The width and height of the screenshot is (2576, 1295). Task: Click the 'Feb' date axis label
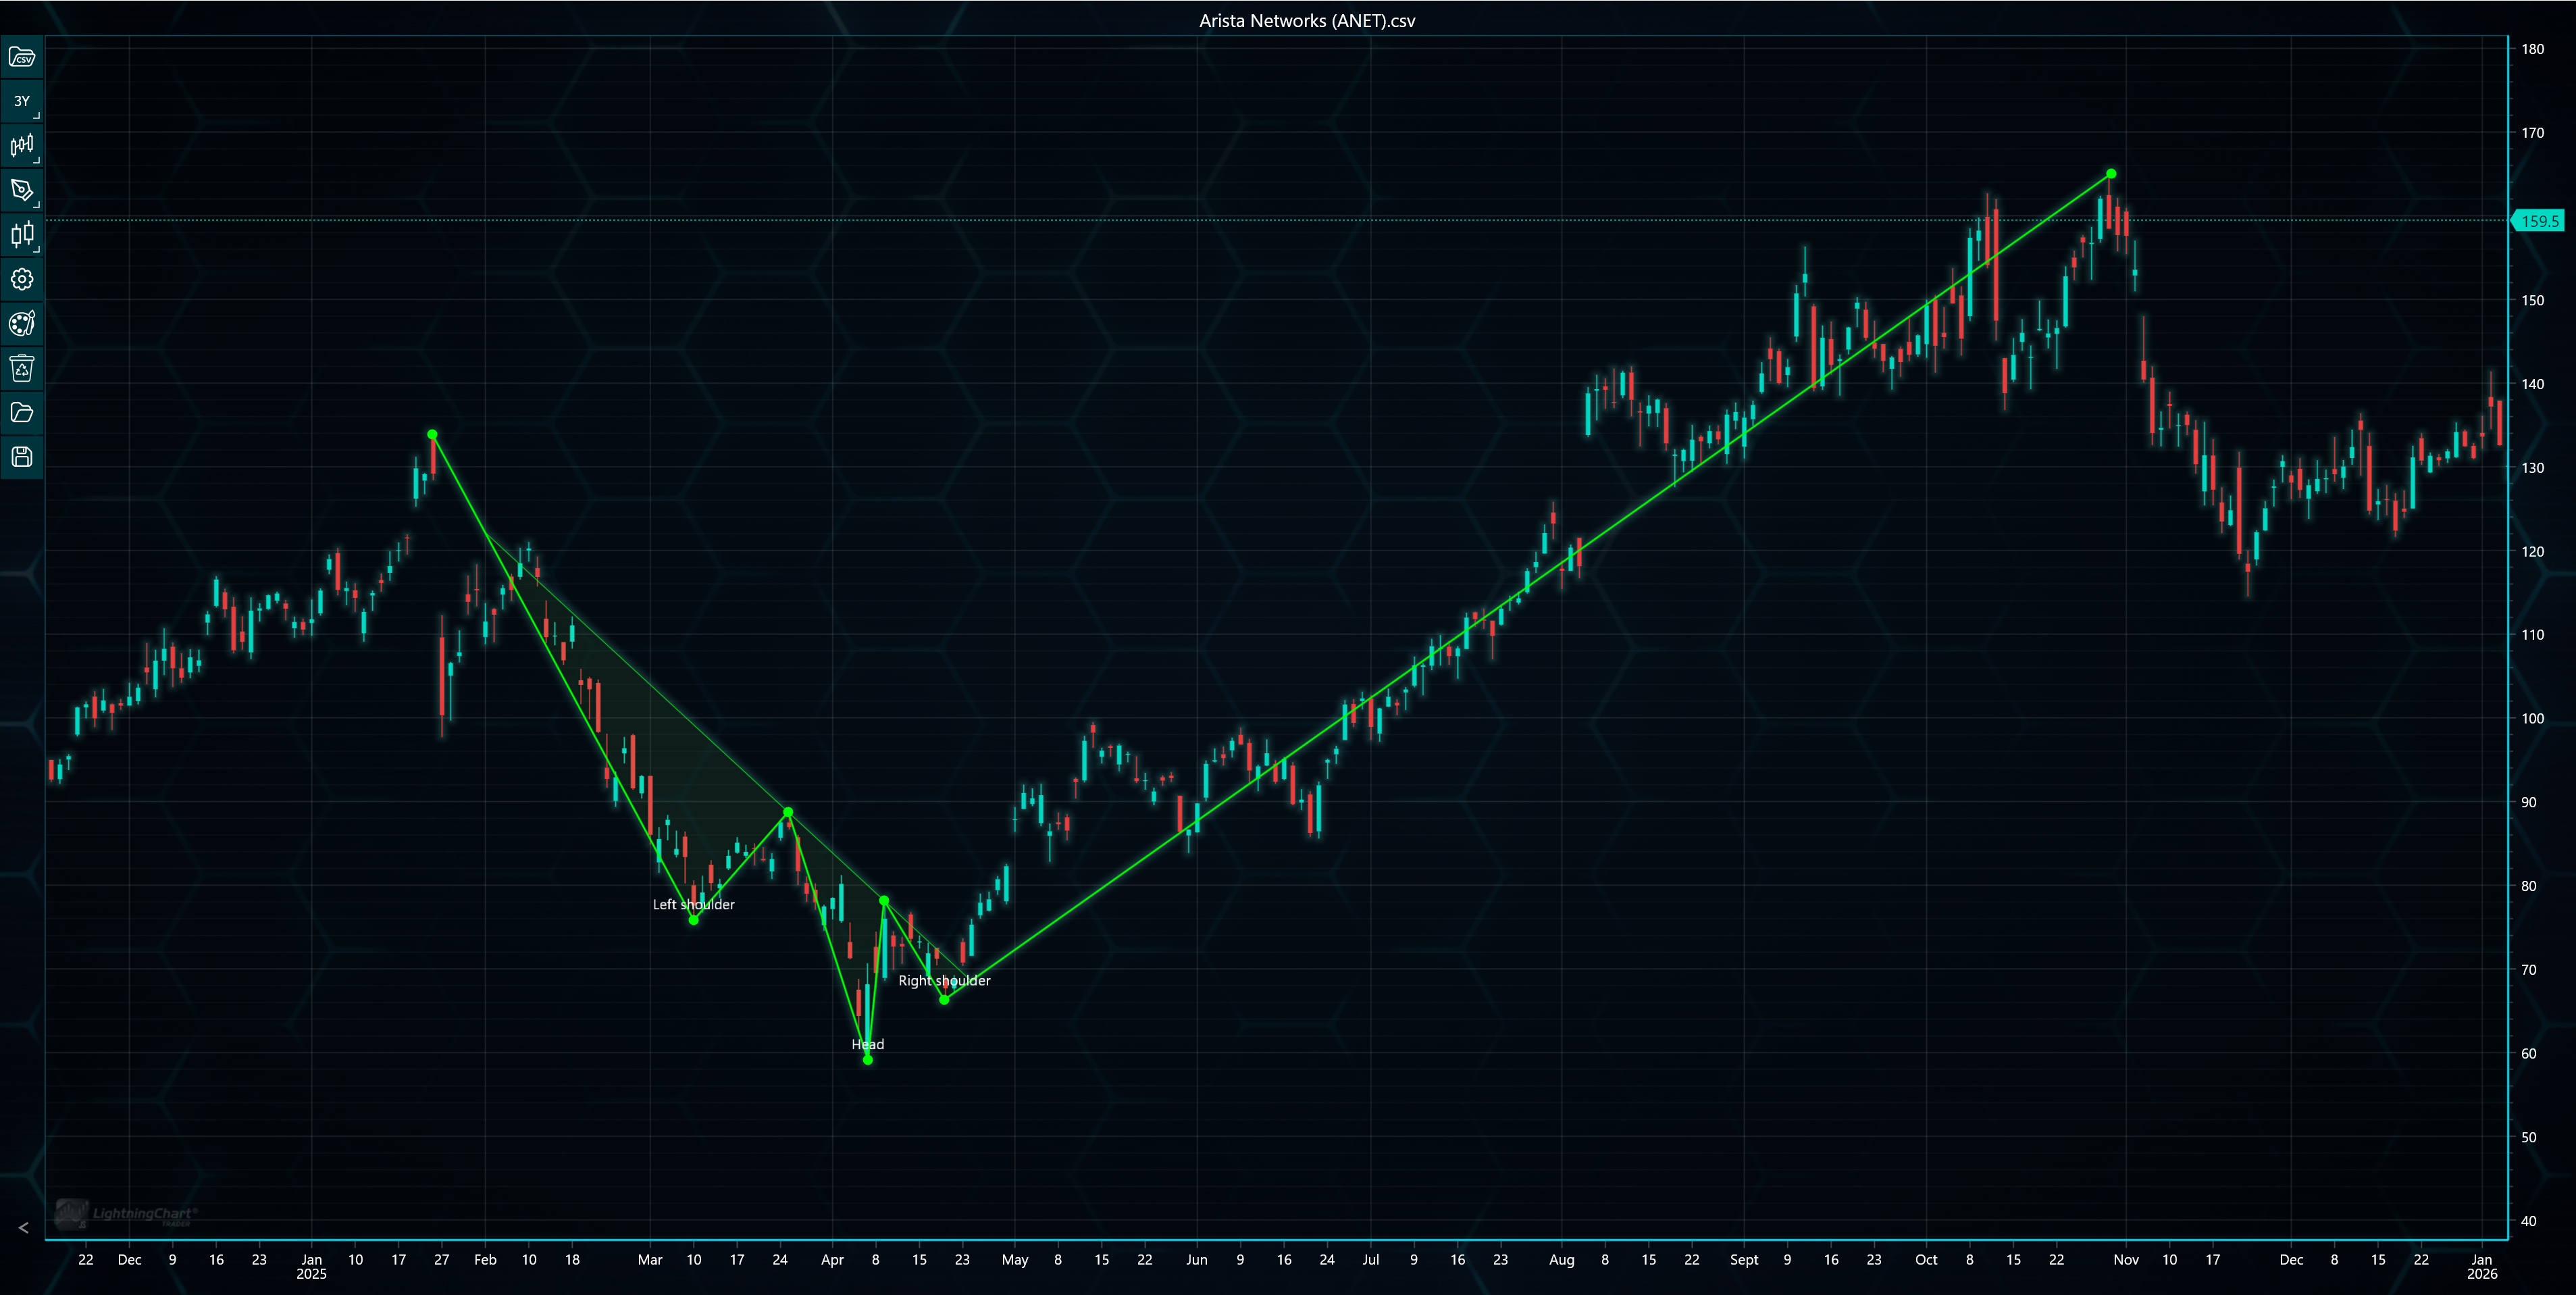485,1259
